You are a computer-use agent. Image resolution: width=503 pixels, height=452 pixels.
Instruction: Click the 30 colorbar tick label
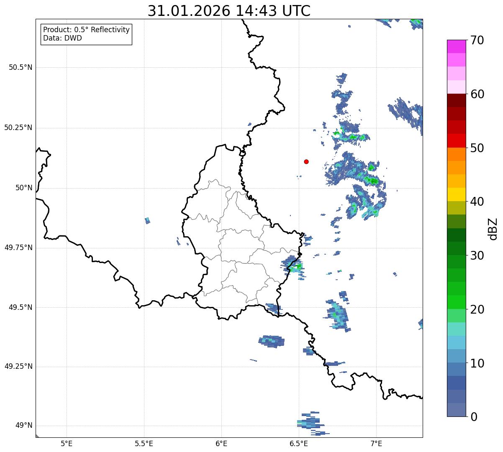pos(477,255)
